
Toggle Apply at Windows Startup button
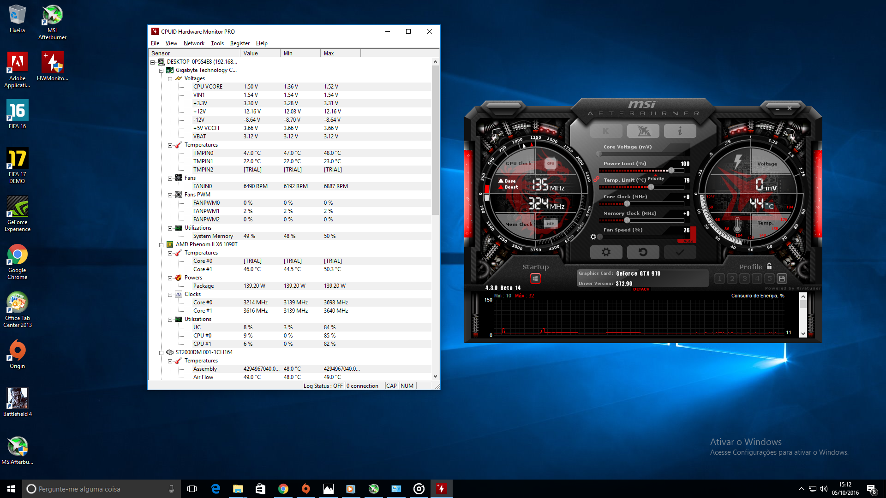pyautogui.click(x=535, y=279)
